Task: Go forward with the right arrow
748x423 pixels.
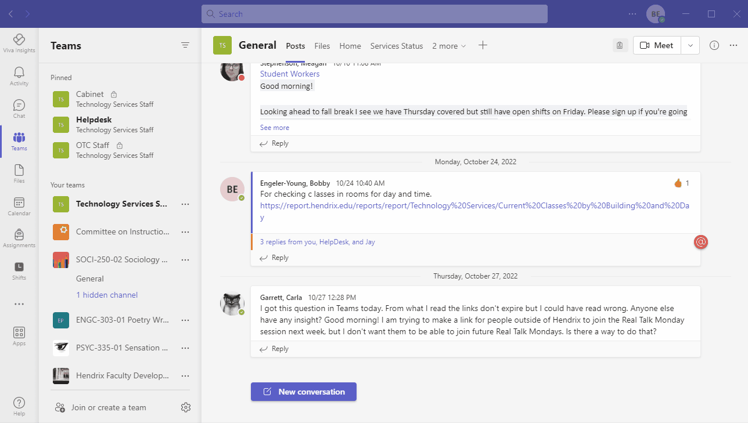Action: coord(28,13)
